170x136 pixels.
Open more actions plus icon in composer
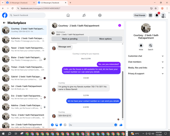click(x=52, y=125)
